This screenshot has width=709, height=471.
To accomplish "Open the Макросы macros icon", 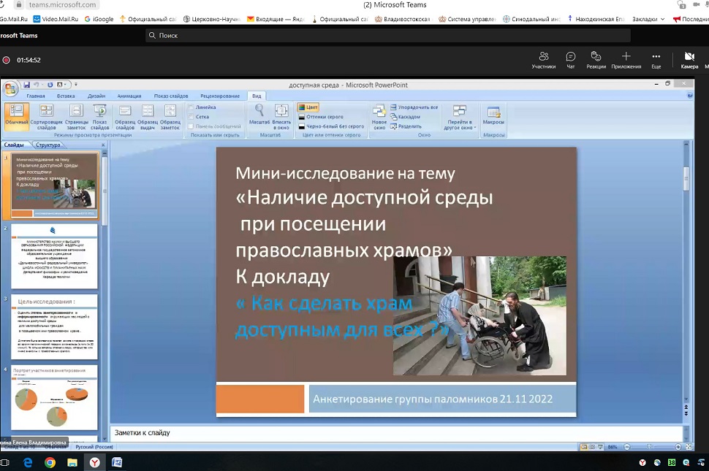I will (x=493, y=111).
